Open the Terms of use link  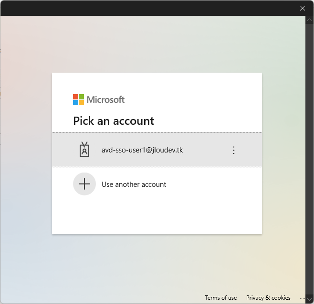coord(220,298)
